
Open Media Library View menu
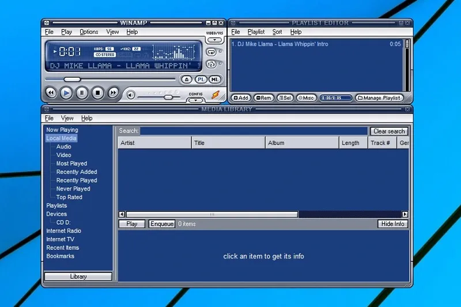67,118
